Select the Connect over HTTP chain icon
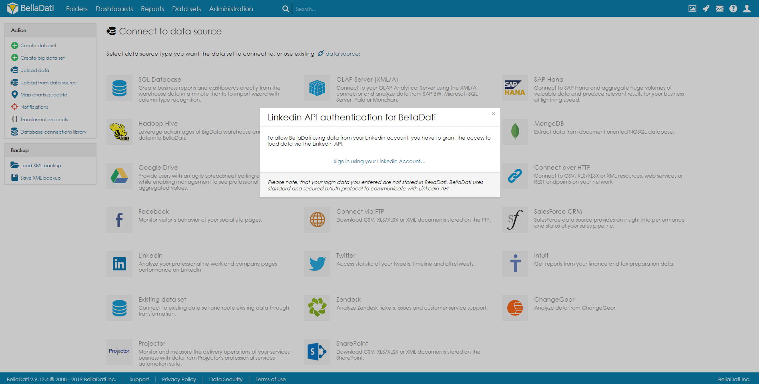Image resolution: width=759 pixels, height=384 pixels. [x=515, y=176]
